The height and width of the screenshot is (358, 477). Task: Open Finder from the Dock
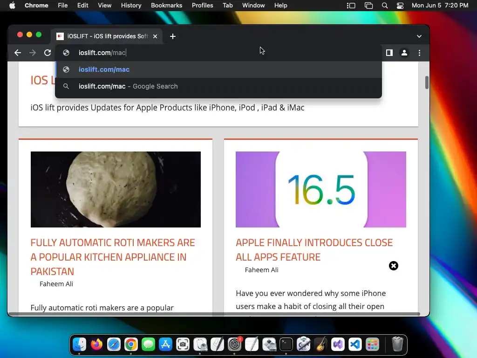coord(79,344)
